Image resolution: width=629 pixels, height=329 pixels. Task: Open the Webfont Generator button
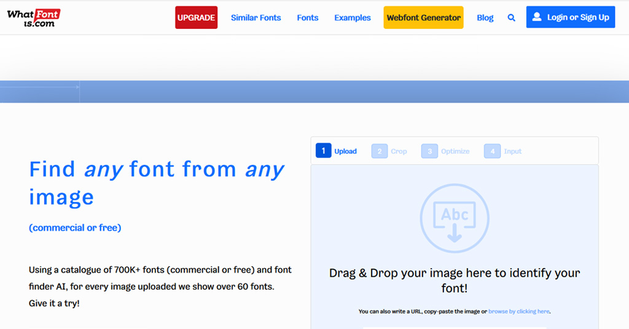coord(423,18)
